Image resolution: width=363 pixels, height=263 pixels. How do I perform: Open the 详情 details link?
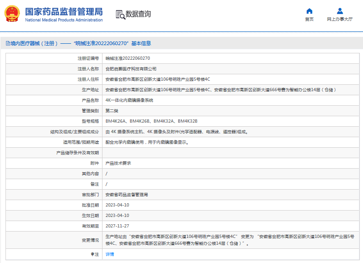coord(110,254)
